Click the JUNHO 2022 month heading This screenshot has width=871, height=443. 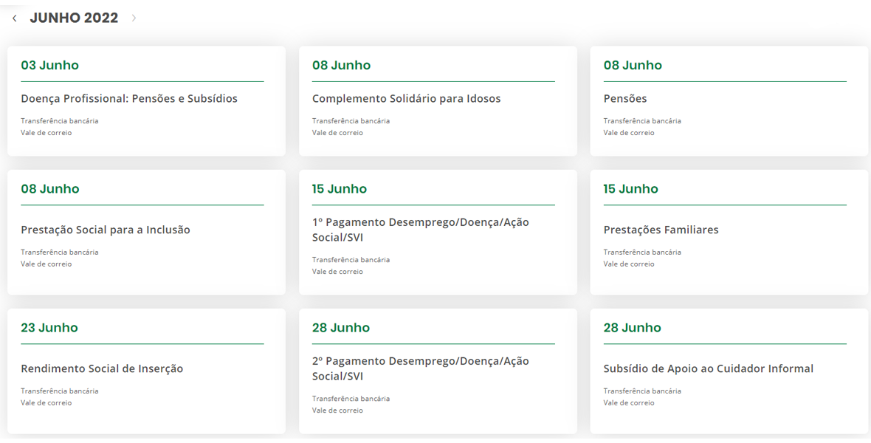[x=74, y=18]
